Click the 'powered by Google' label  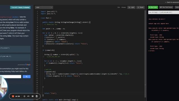(x=24, y=65)
